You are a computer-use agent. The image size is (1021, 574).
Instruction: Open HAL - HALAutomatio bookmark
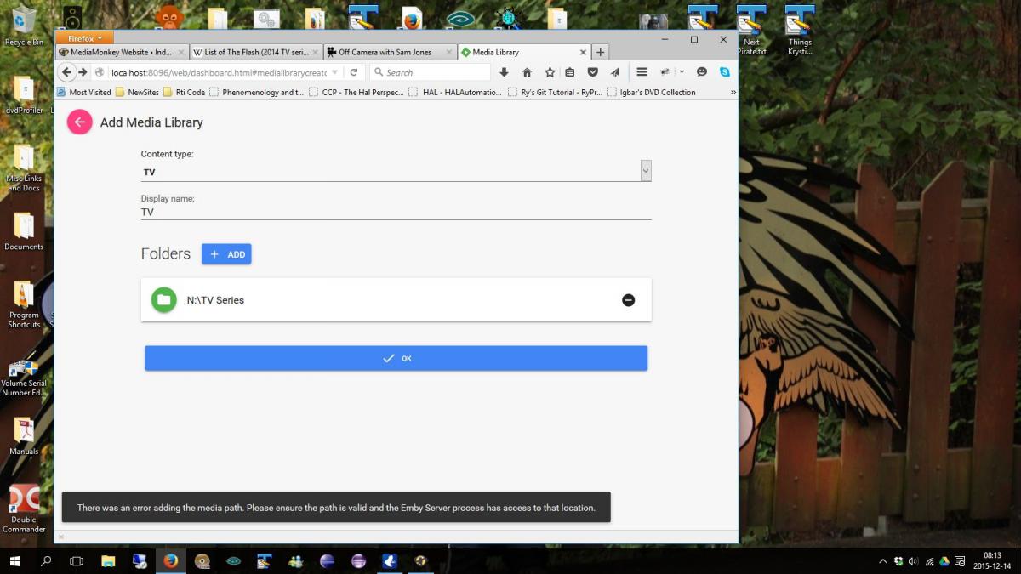point(455,92)
